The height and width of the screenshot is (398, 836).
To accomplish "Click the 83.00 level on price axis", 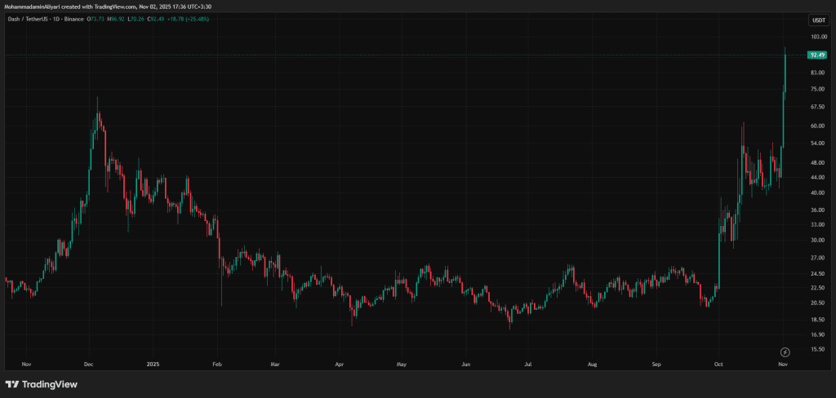I will pyautogui.click(x=816, y=73).
